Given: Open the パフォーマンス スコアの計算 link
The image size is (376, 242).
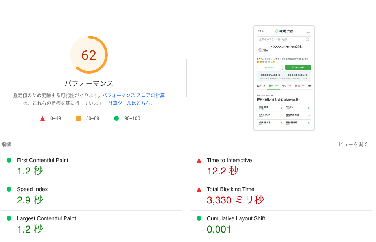Looking at the screenshot, I should (134, 95).
